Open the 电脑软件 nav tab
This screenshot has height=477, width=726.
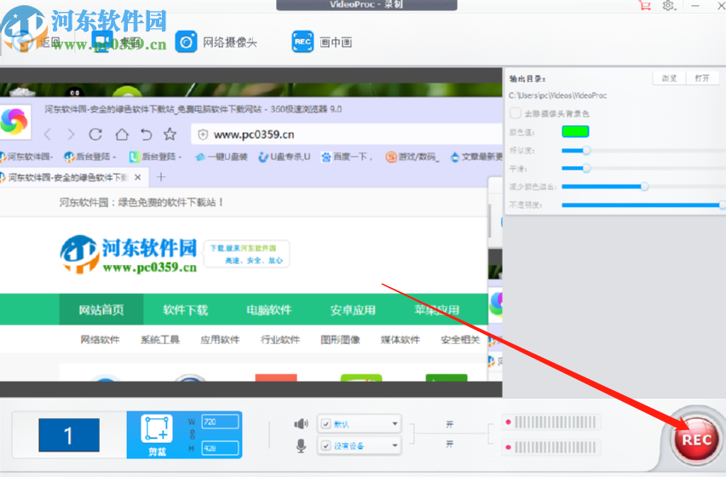click(x=269, y=309)
